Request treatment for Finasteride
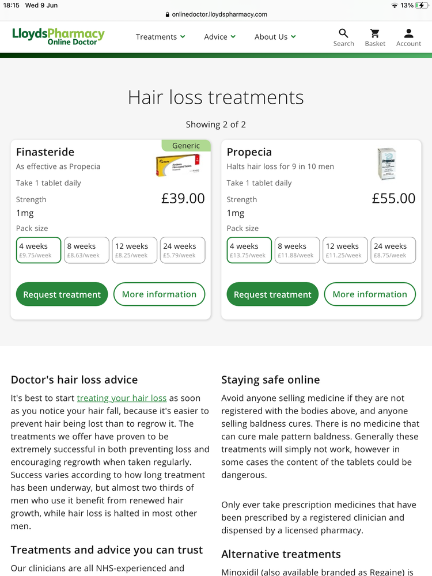 [x=62, y=294]
